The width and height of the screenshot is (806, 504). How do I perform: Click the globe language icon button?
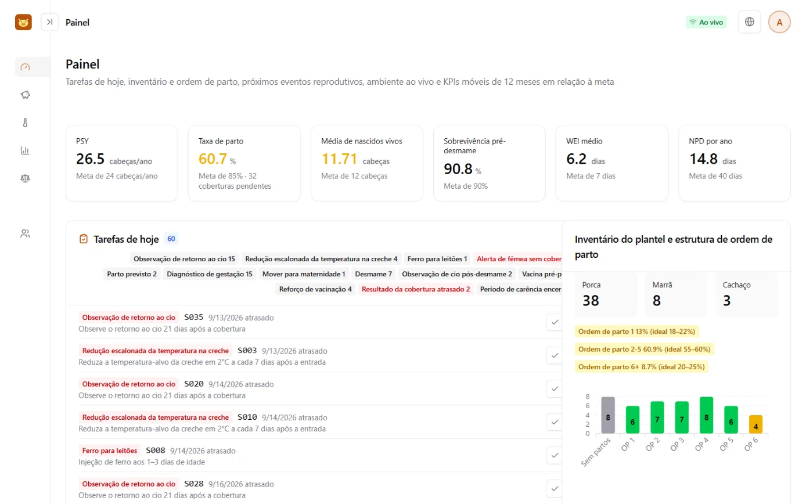pyautogui.click(x=749, y=22)
